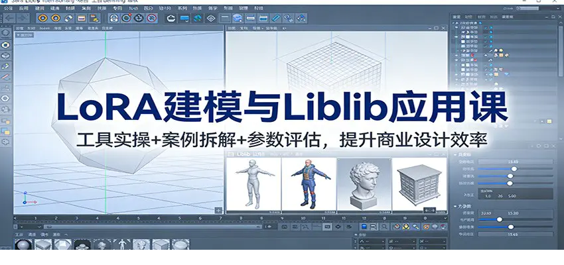The image size is (564, 265).
Task: Select the eraser-shaped tool in the top toolbar
Action: pyautogui.click(x=68, y=18)
